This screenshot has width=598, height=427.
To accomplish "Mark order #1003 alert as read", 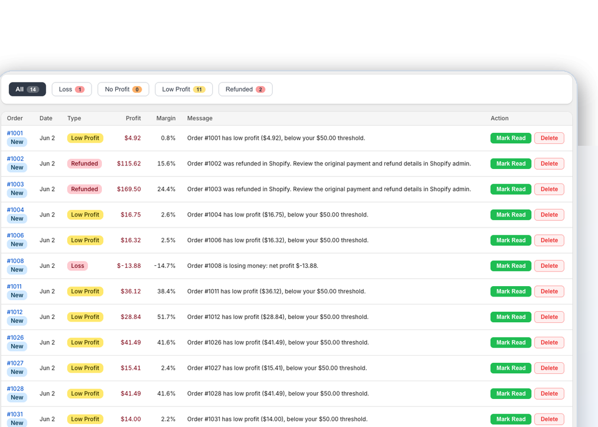I will coord(511,189).
